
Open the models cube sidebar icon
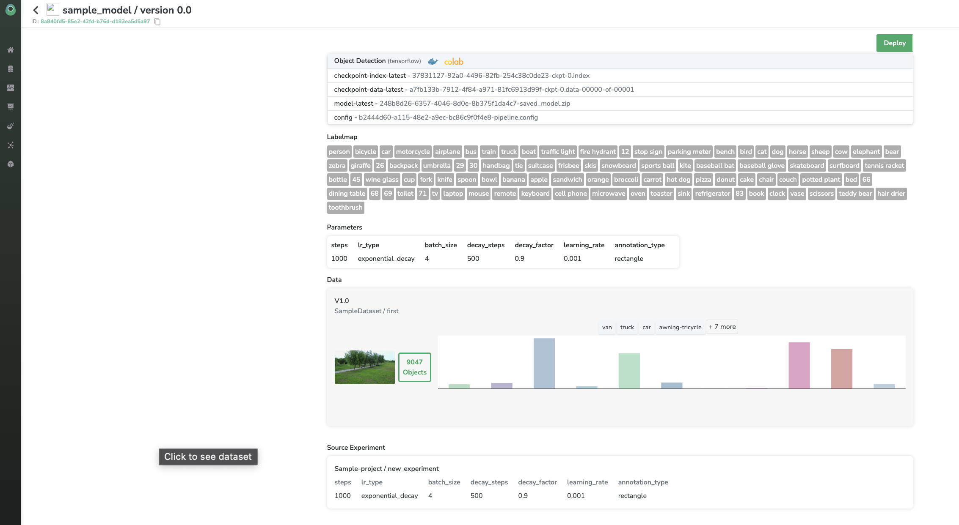(x=11, y=164)
